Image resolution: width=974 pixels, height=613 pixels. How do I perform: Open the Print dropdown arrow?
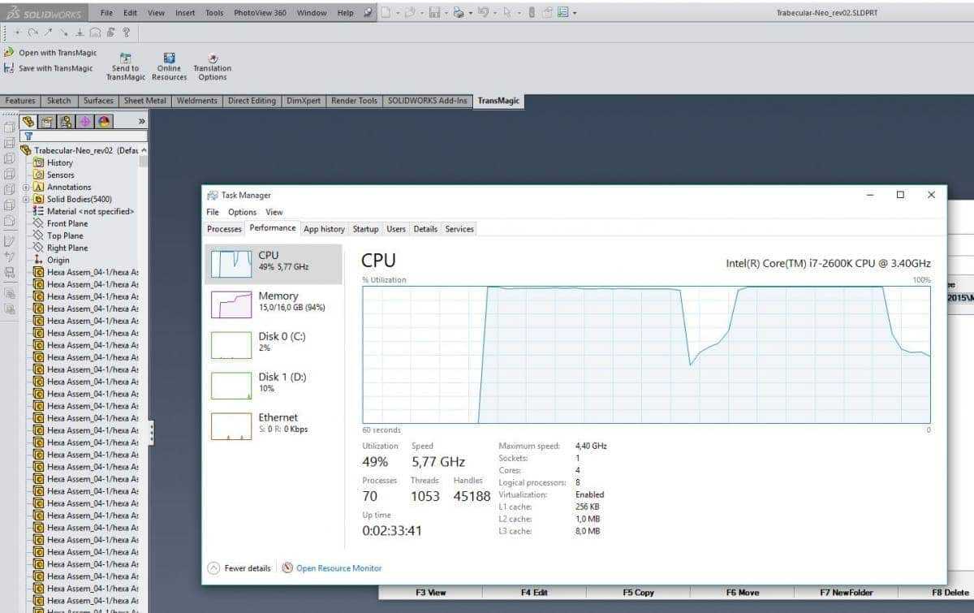(470, 12)
